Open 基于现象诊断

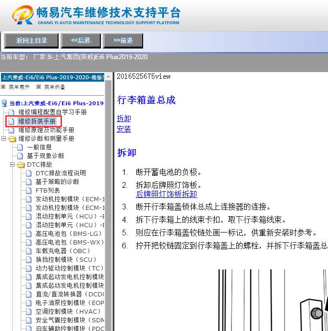(x=45, y=156)
